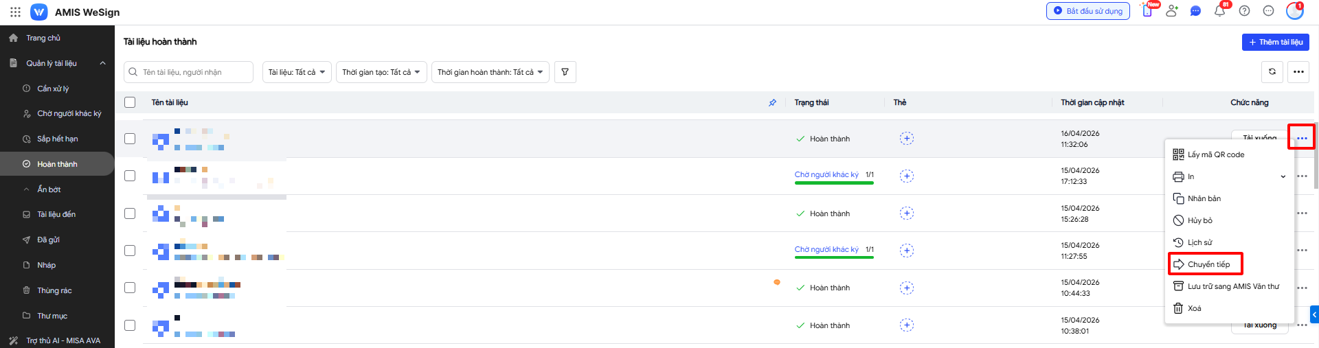Click the green signing progress bar
Image resolution: width=1319 pixels, height=348 pixels.
pos(833,183)
